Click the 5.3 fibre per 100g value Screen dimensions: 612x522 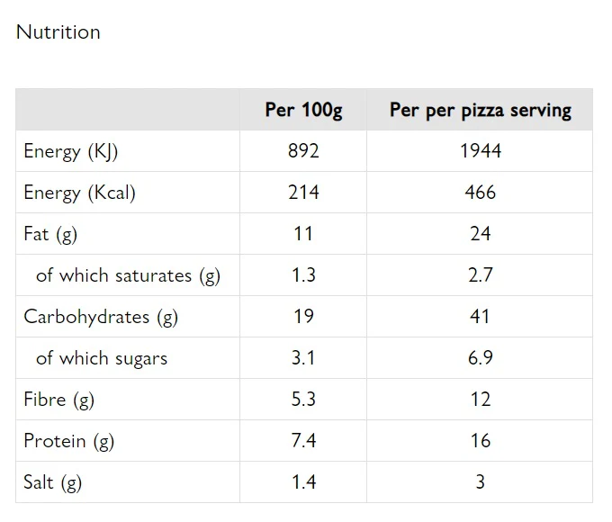(x=303, y=400)
